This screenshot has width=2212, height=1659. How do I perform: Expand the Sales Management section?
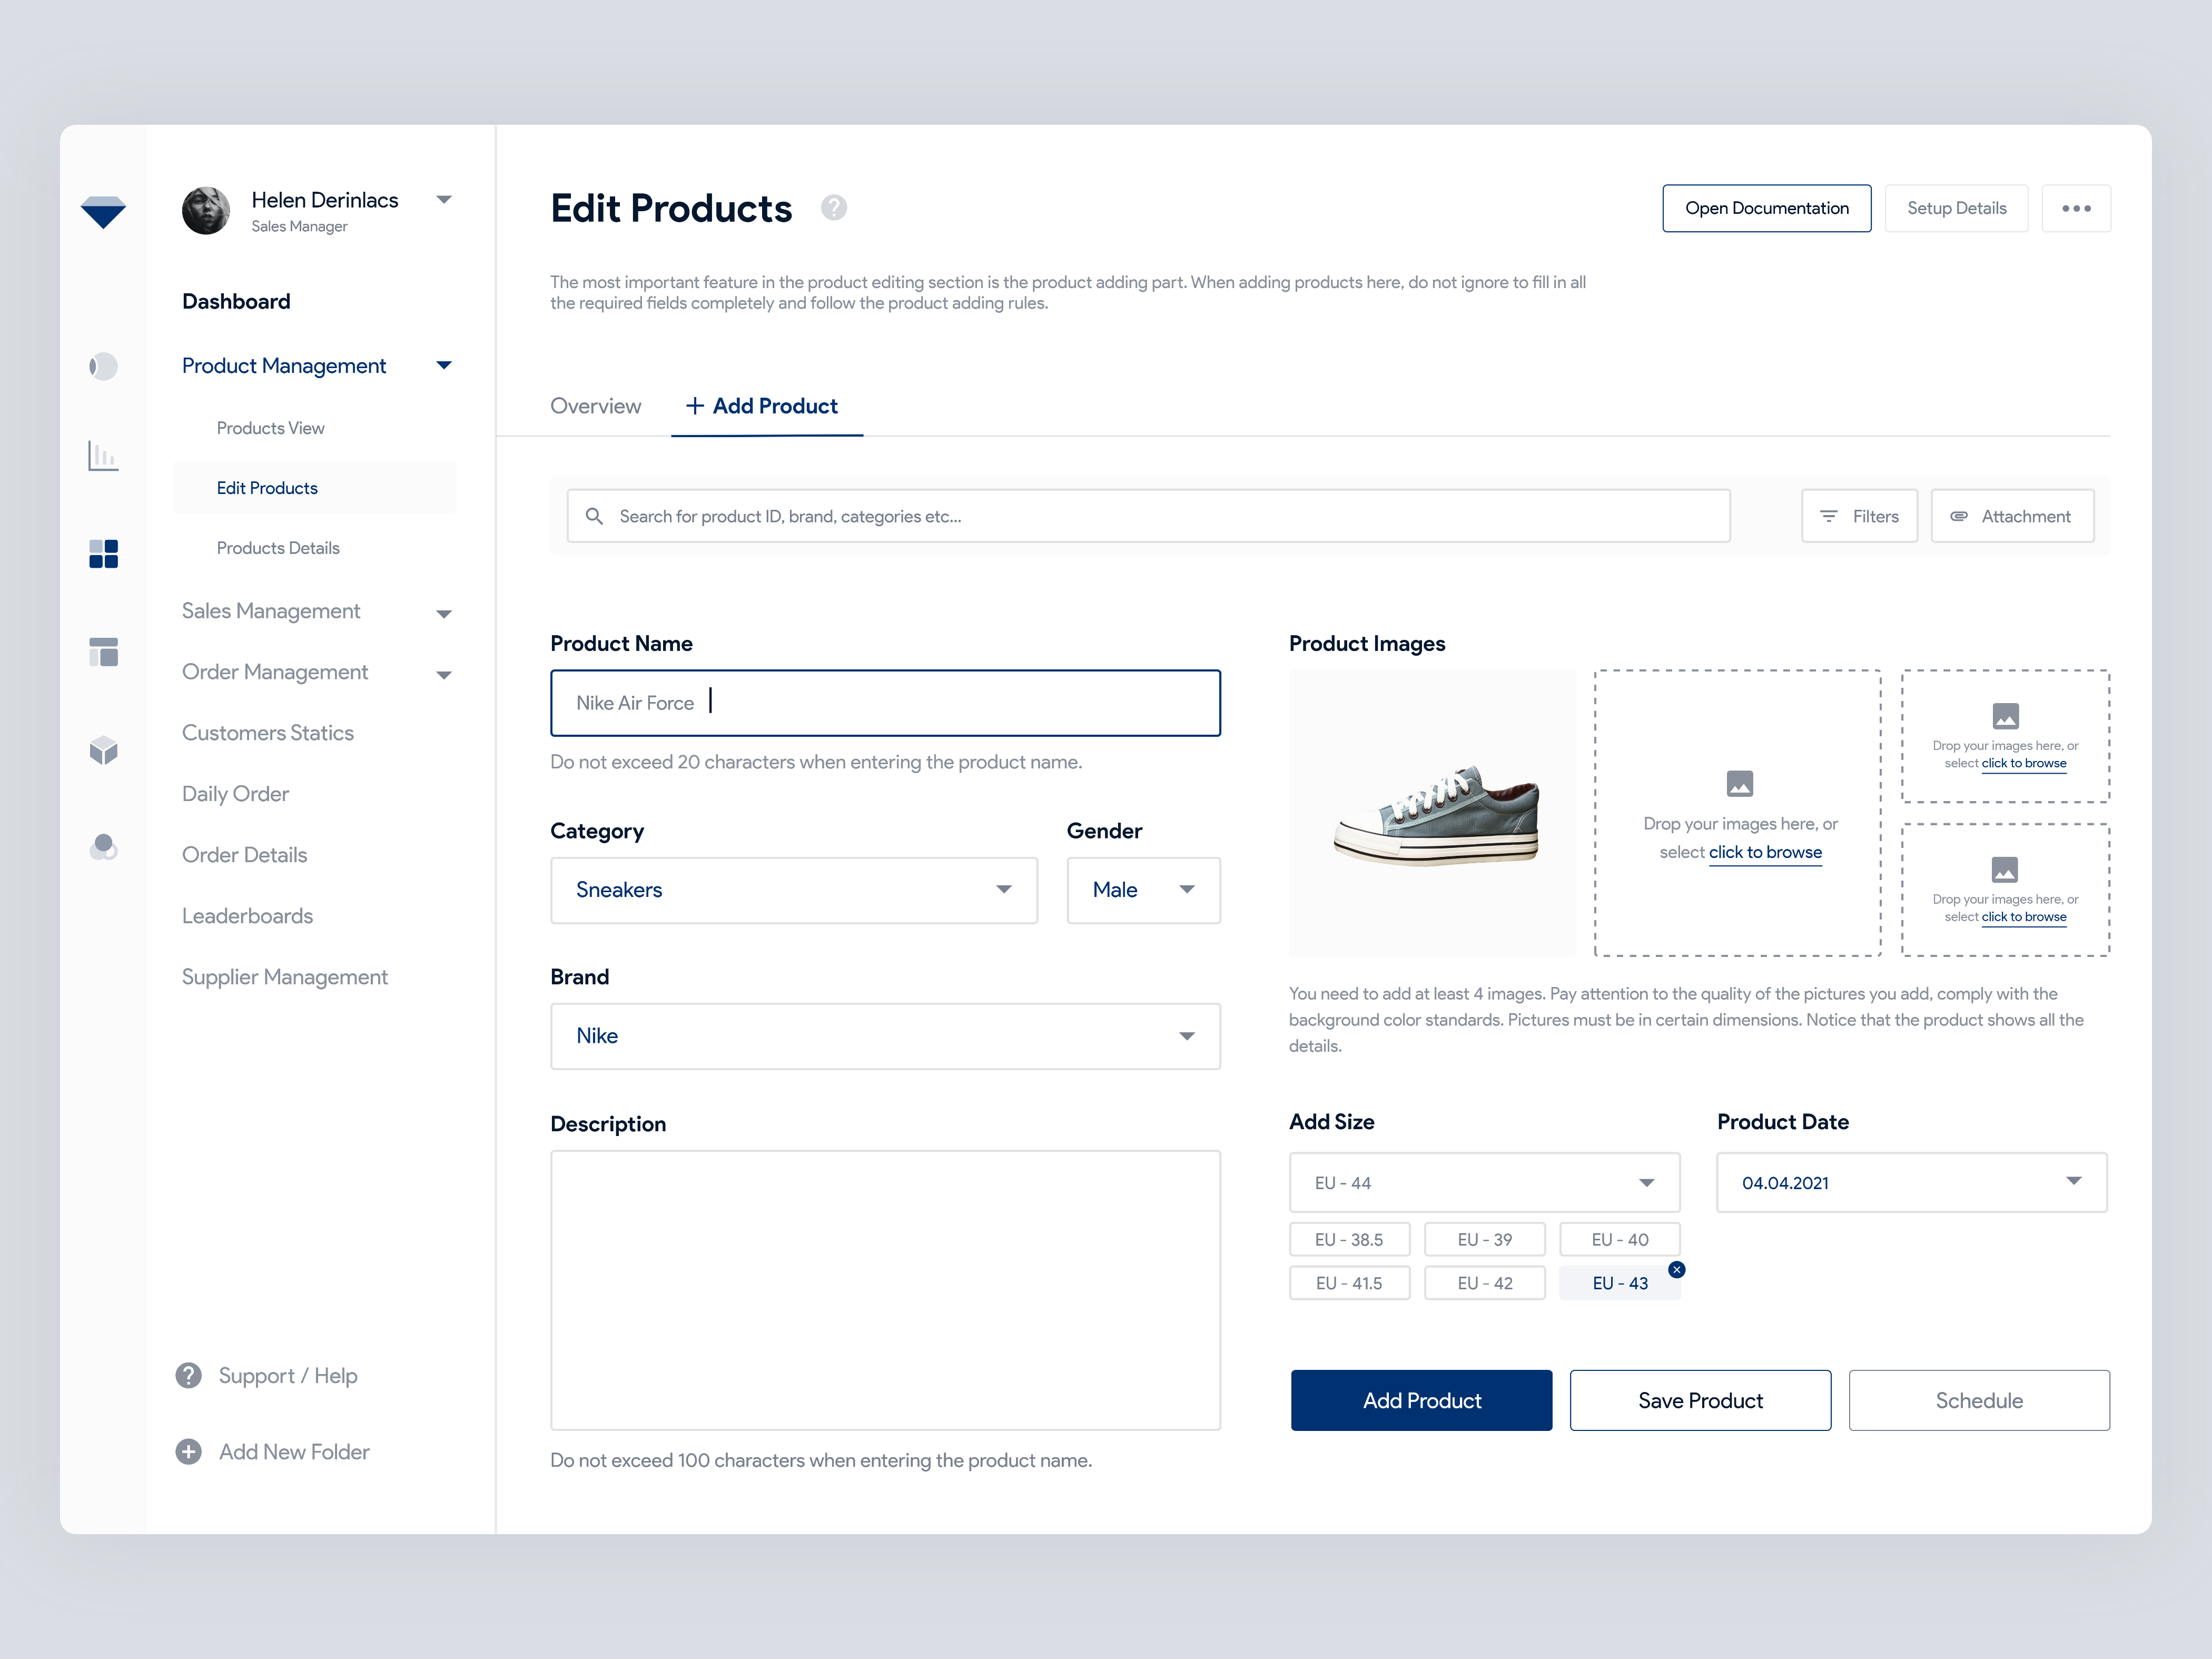coord(445,613)
